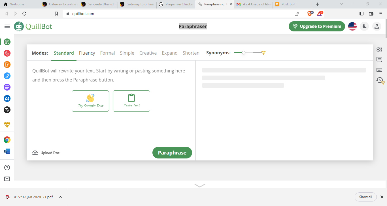Viewport: 387px width, 206px height.
Task: Open the Hotkeys keyboard icon on right
Action: [379, 70]
